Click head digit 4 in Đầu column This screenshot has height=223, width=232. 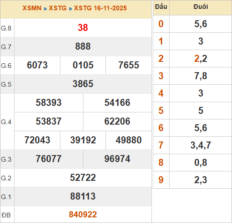[x=161, y=93]
